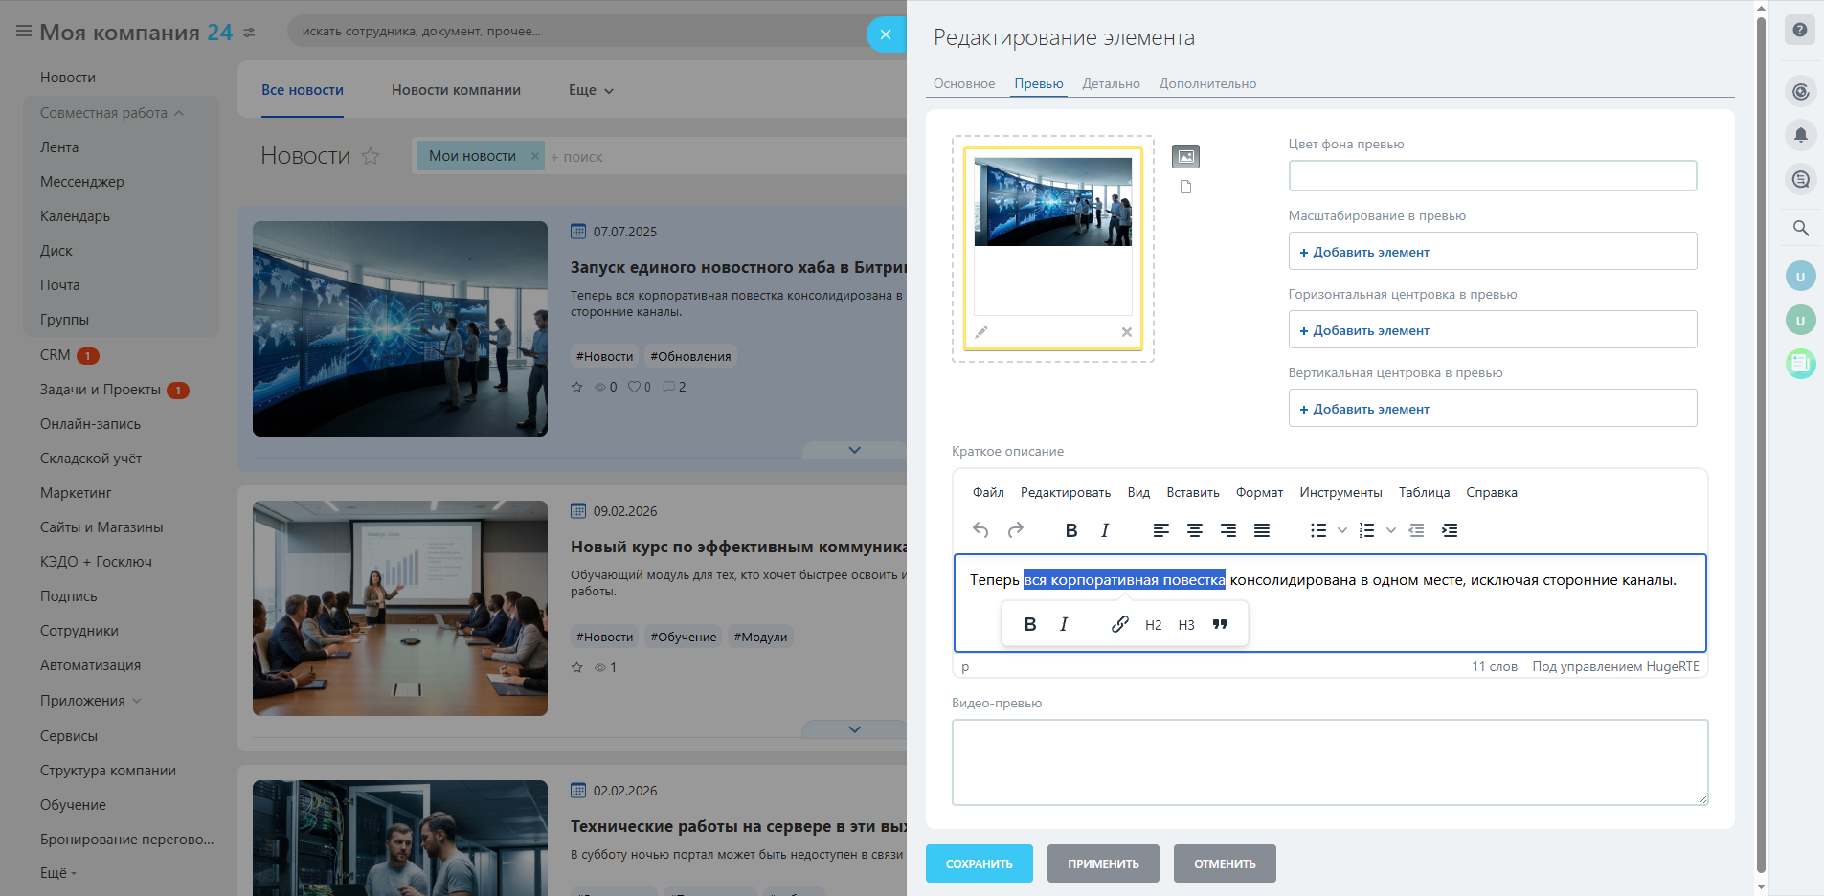Add Новости page to favorites star
Image resolution: width=1824 pixels, height=896 pixels.
[371, 156]
